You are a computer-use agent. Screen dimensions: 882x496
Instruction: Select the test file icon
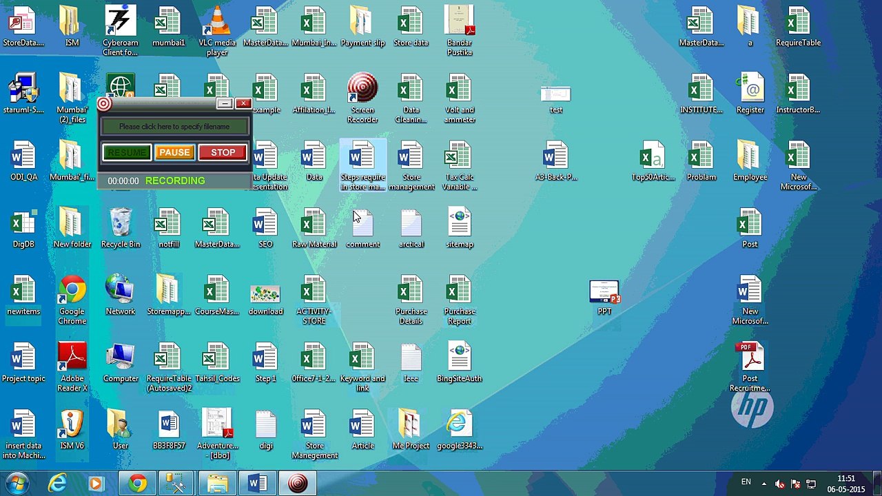coord(556,99)
